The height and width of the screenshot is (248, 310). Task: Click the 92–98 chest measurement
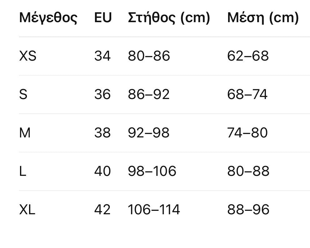click(x=148, y=133)
